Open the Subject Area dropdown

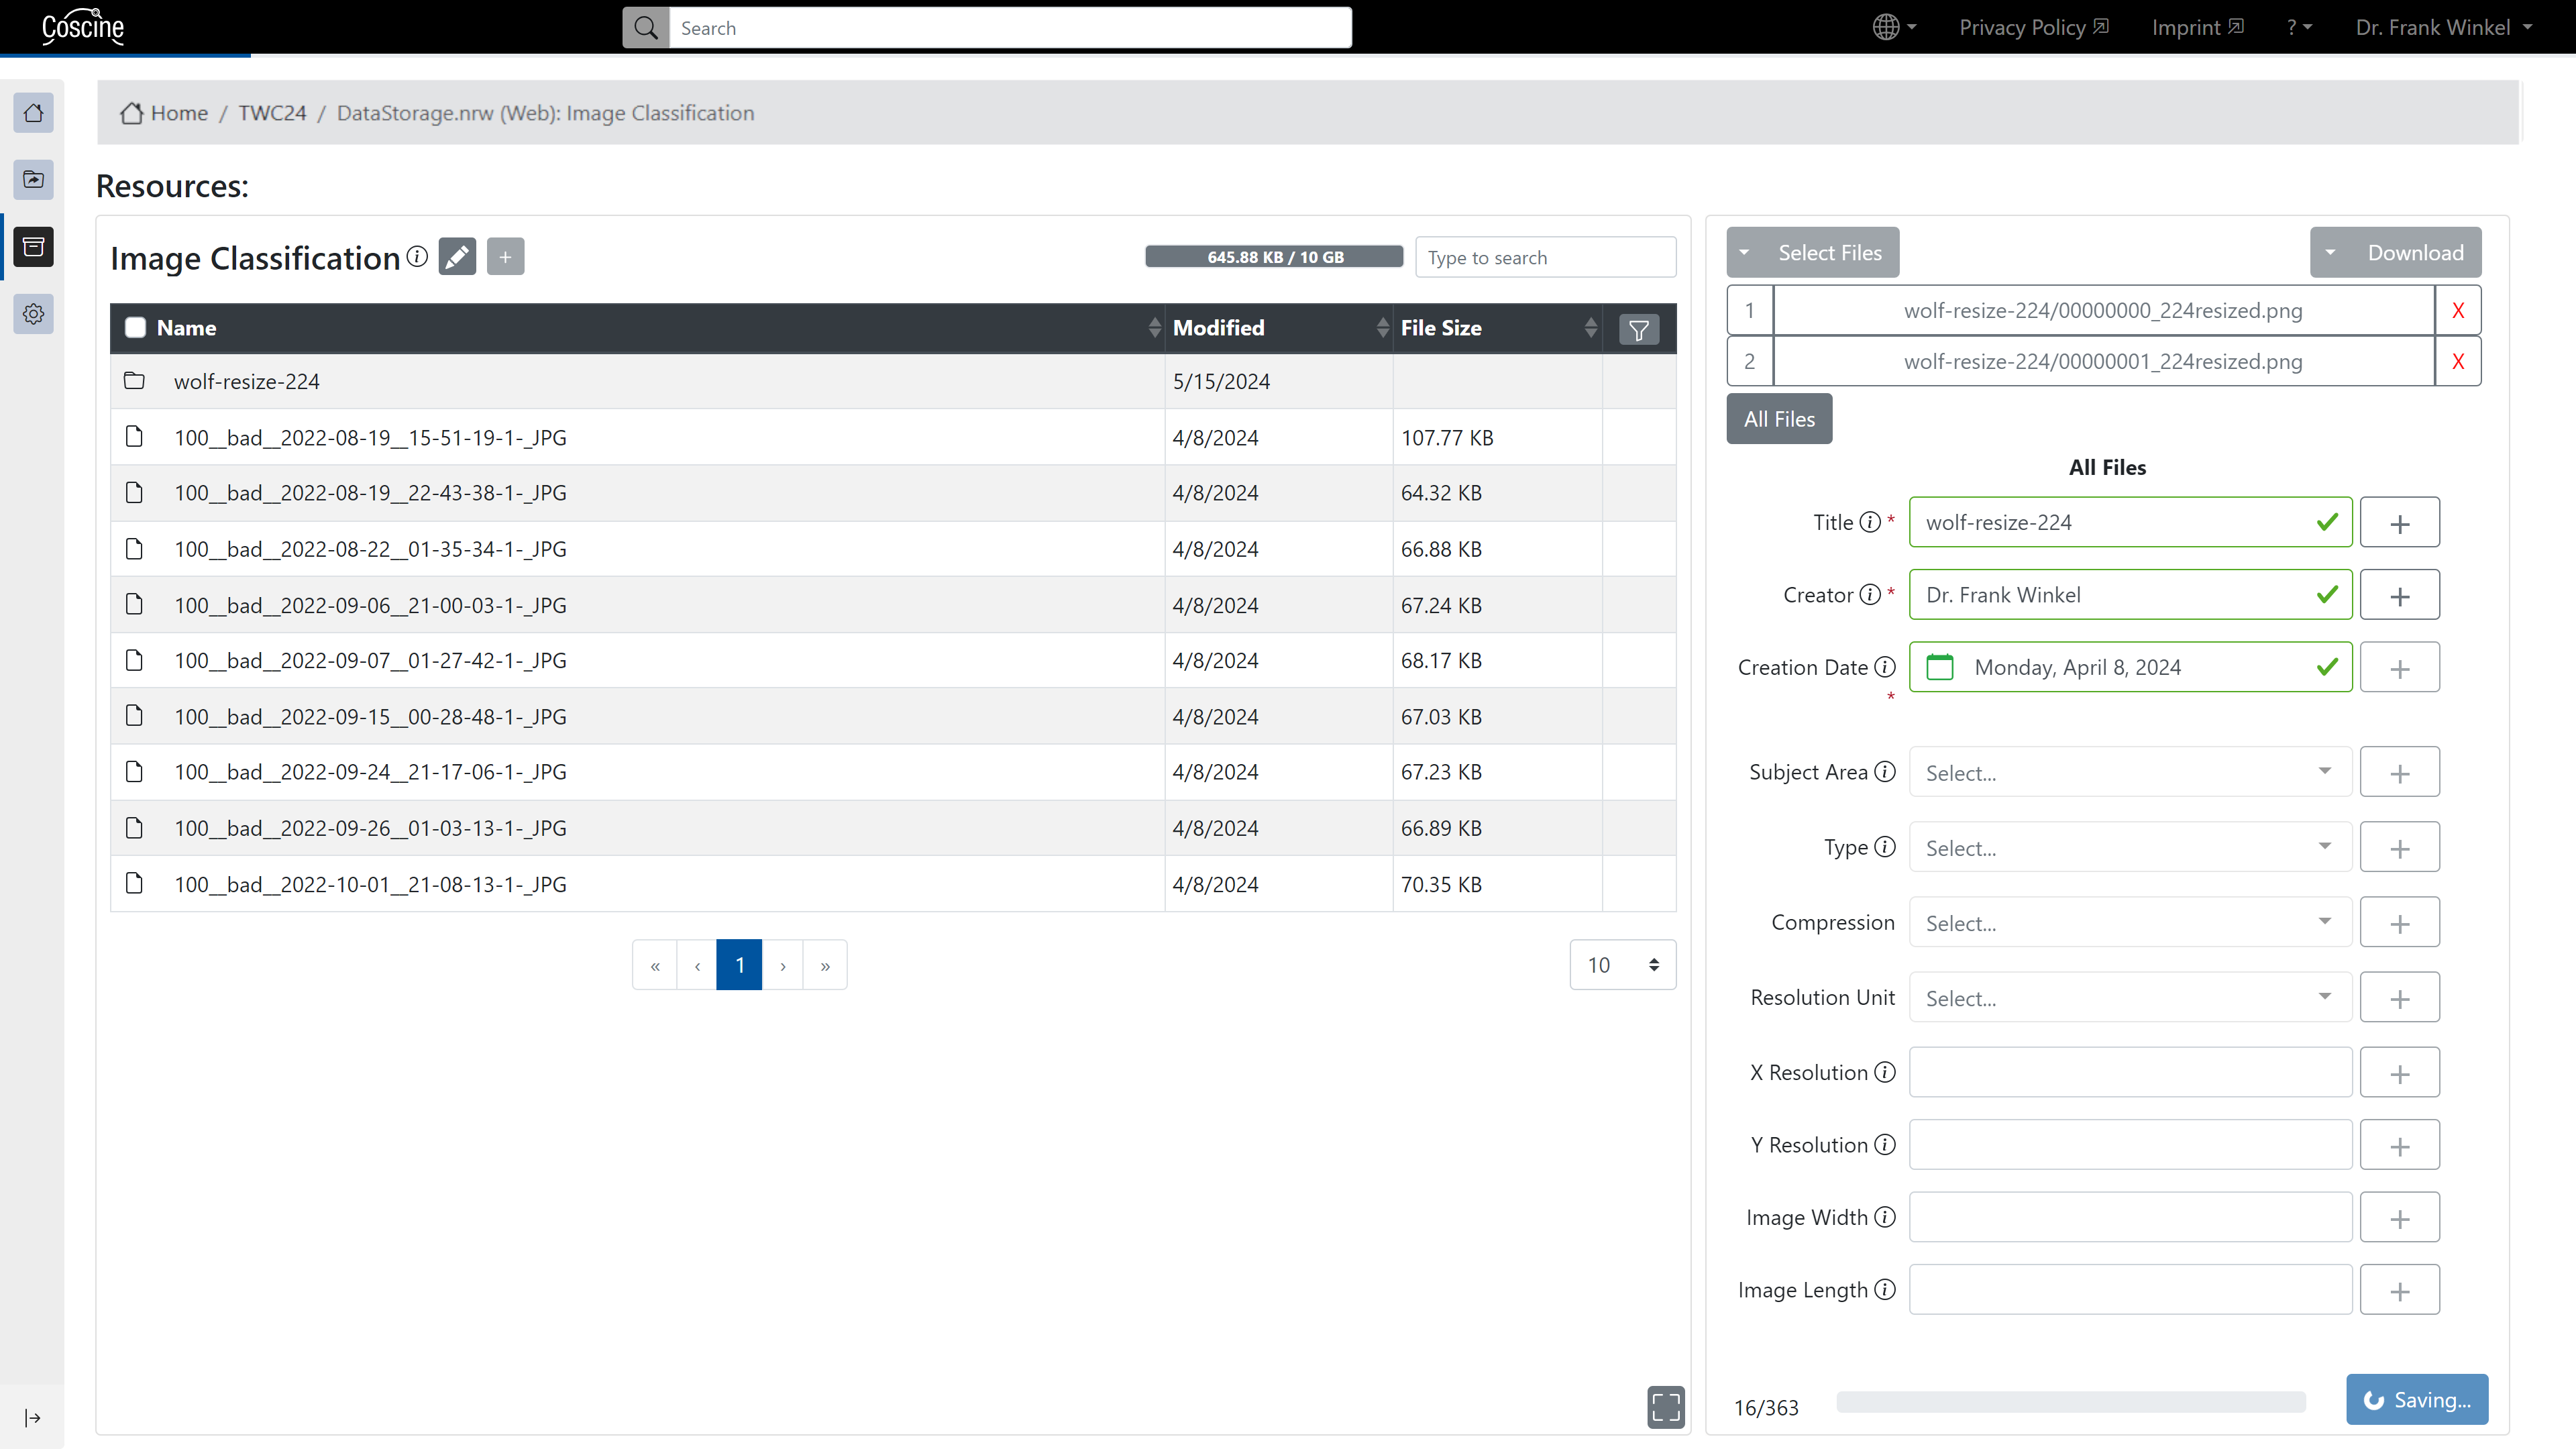coord(2129,773)
